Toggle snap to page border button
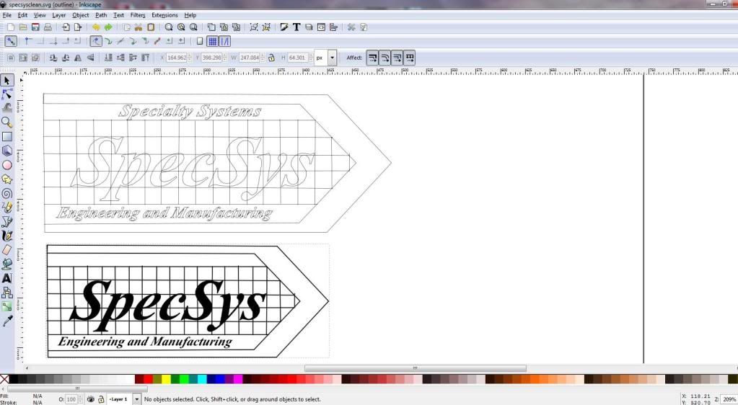Viewport: 738px width, 405px height. 200,41
